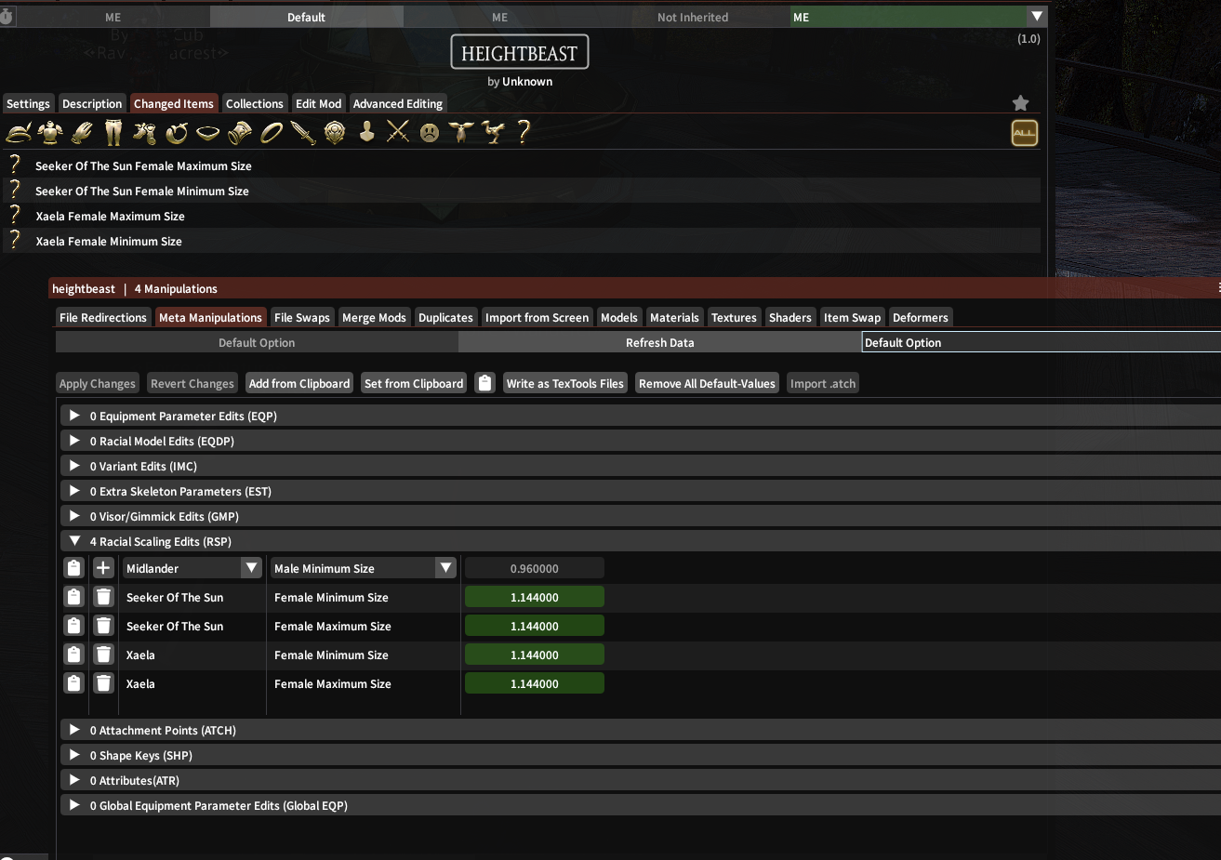Open the Item Swap tab
This screenshot has height=860, width=1221.
click(852, 317)
